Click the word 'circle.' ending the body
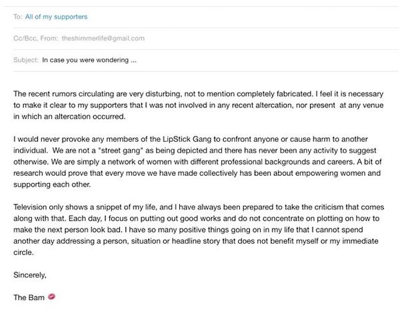This screenshot has width=400, height=325. coord(23,252)
